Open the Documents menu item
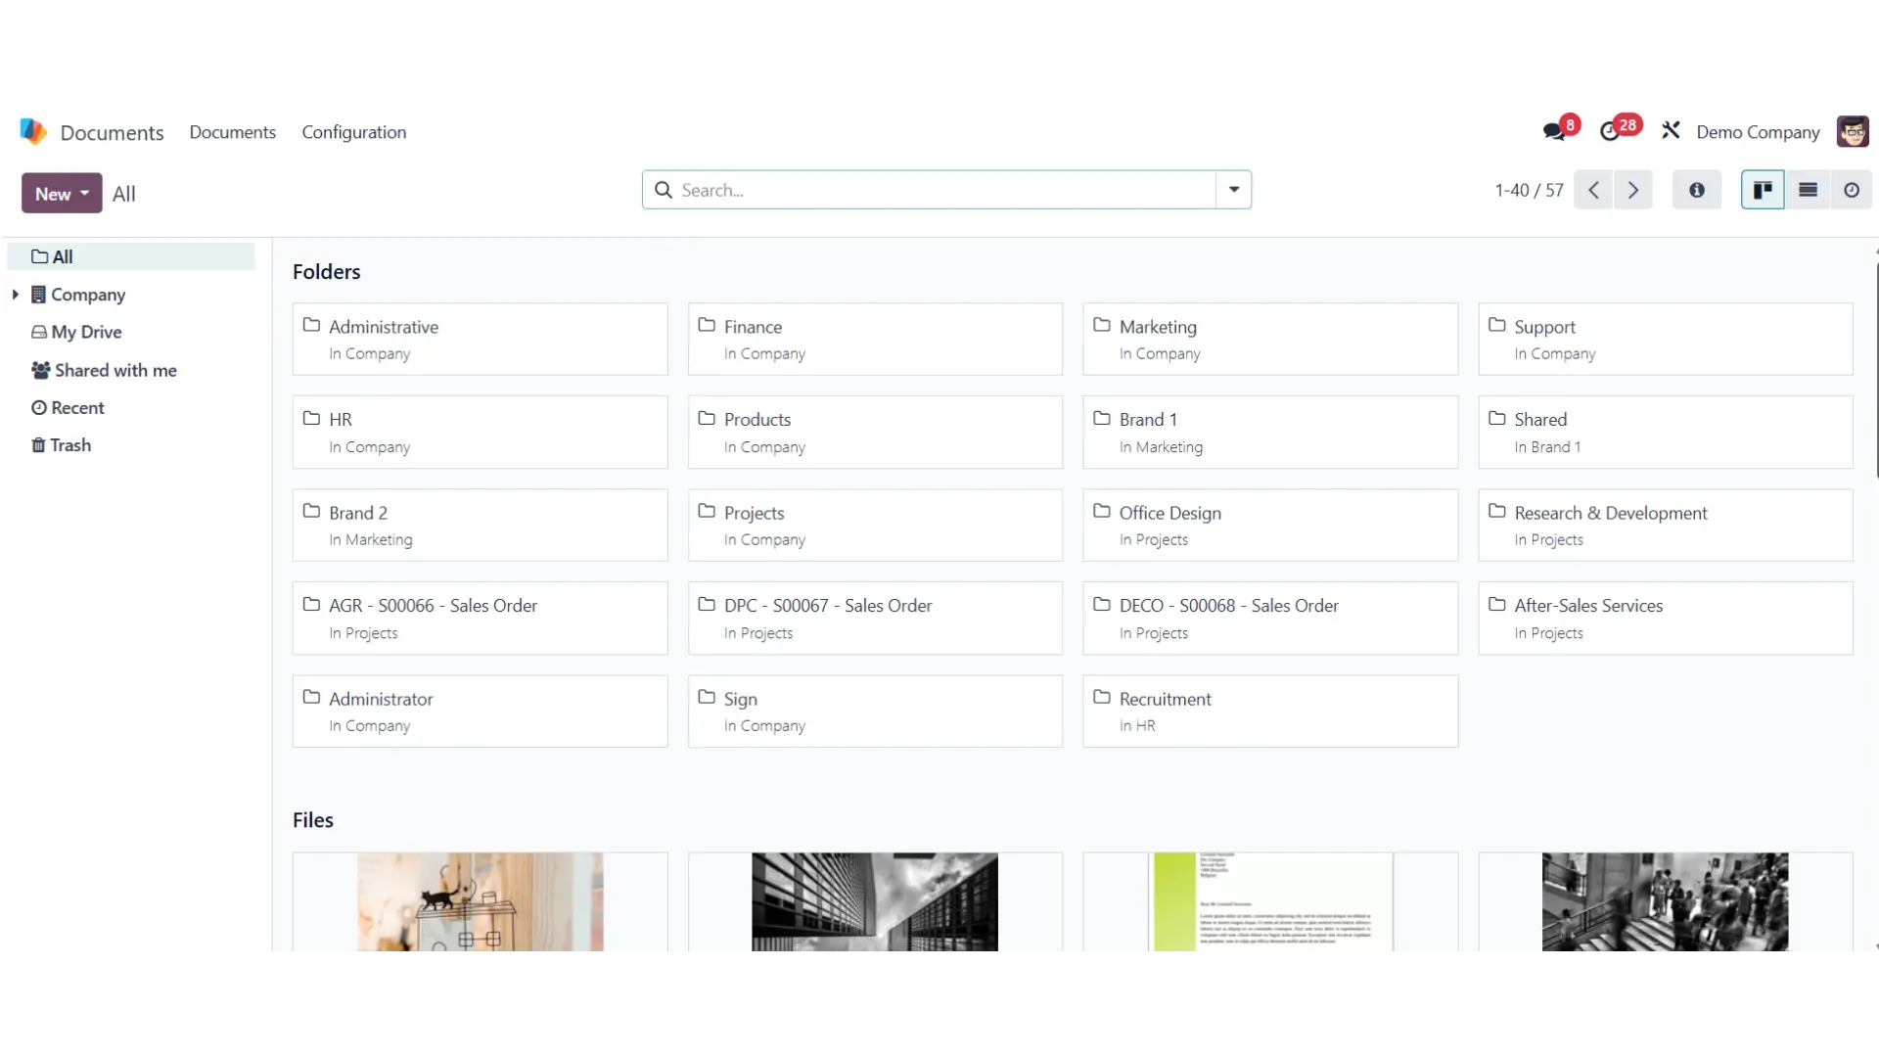Viewport: 1879px width, 1057px height. (x=232, y=132)
